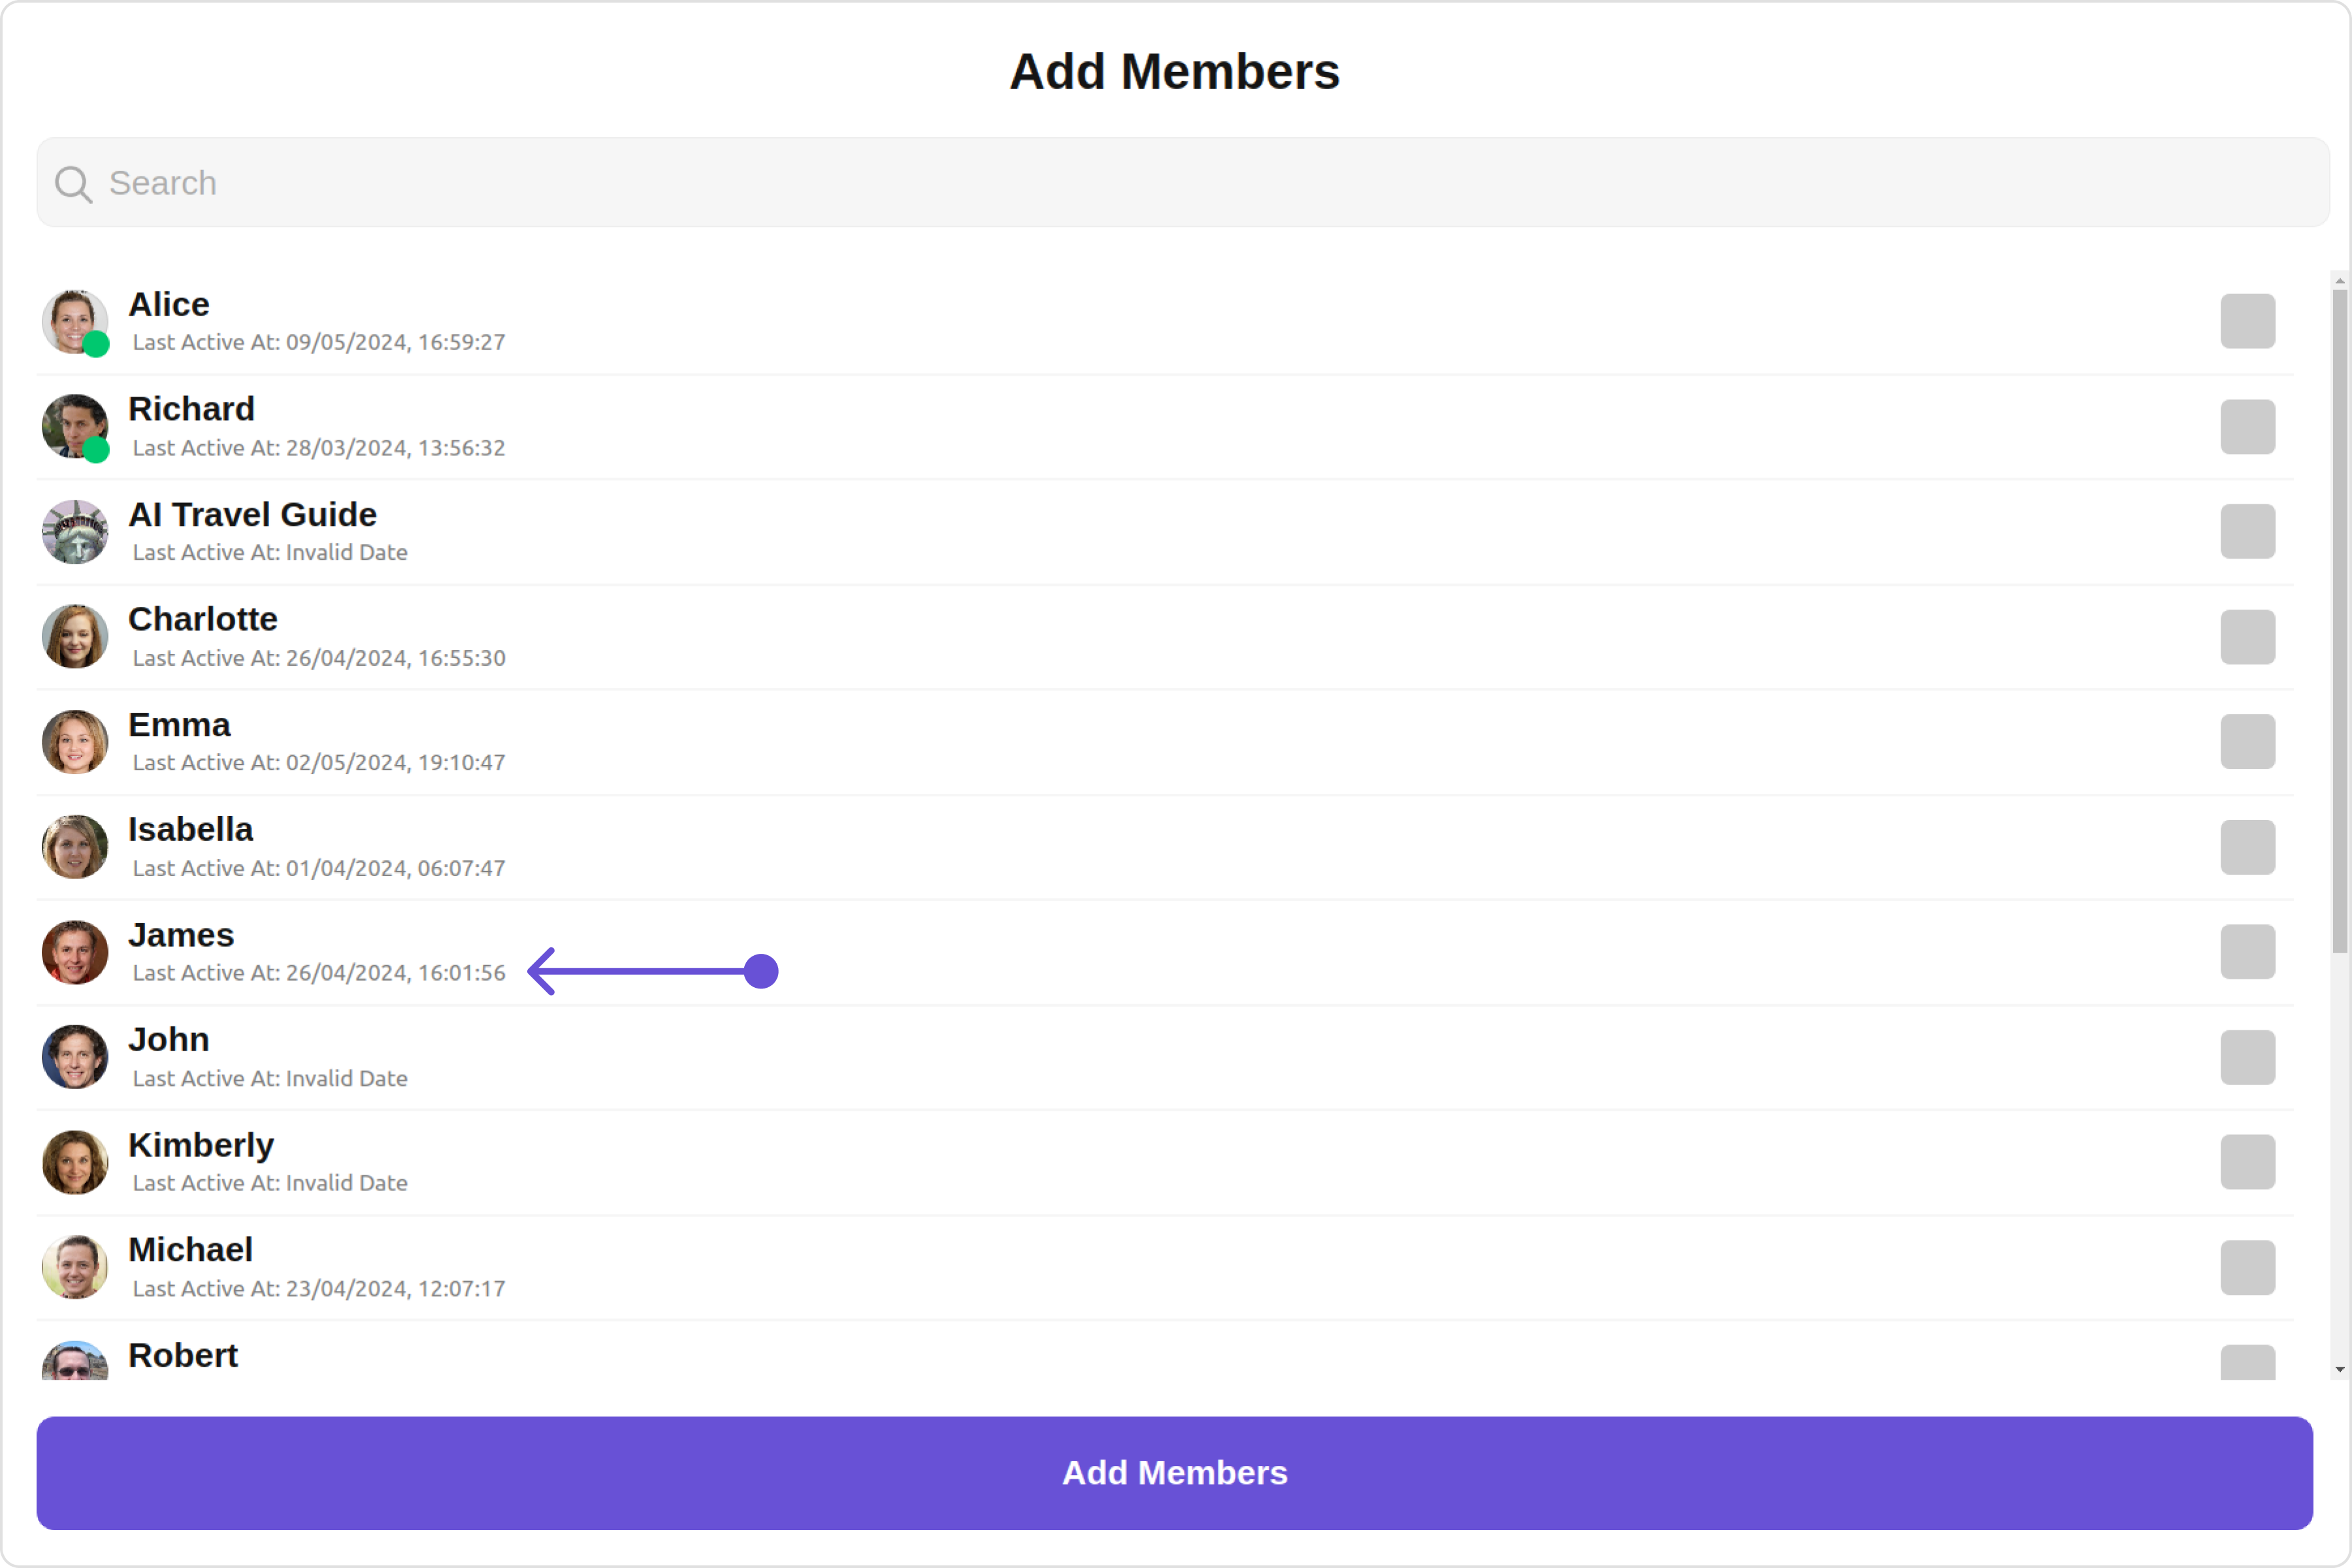Click the AI Travel Guide statue avatar
Viewport: 2352px width, 1568px height.
coord(74,532)
